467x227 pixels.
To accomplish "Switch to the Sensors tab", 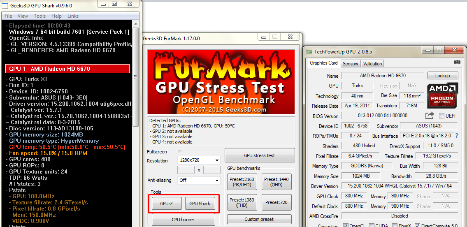I will point(350,64).
